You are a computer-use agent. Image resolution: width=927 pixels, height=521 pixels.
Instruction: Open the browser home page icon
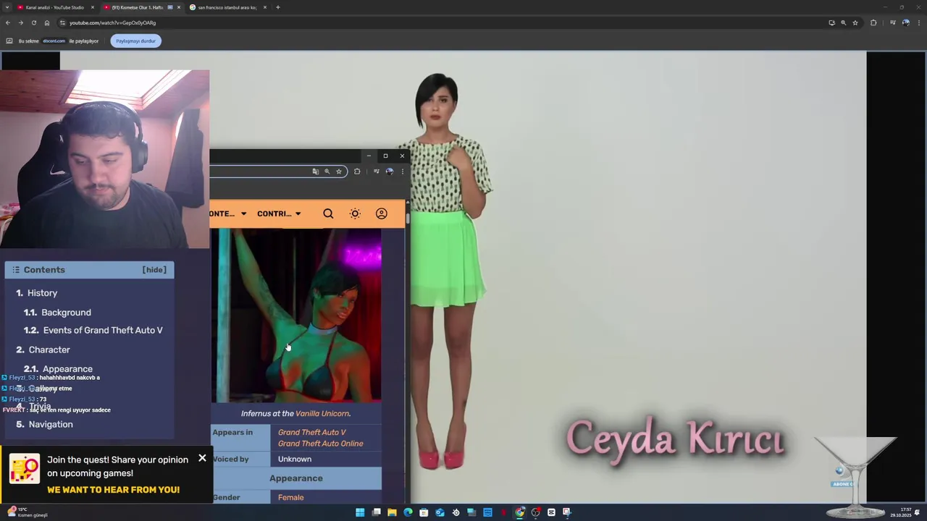pos(47,22)
